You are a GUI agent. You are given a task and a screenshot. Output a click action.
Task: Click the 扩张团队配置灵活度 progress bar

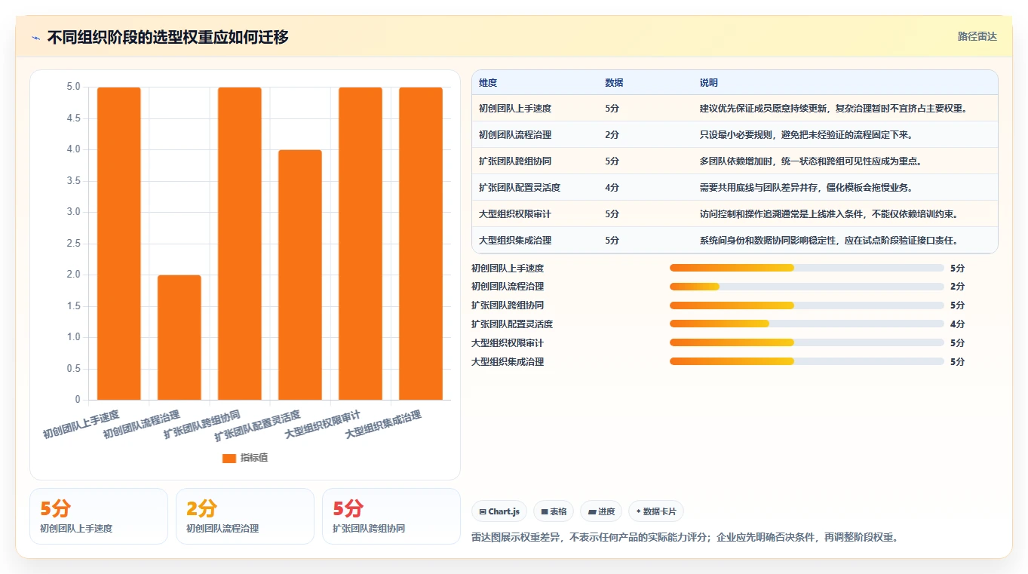click(x=807, y=324)
